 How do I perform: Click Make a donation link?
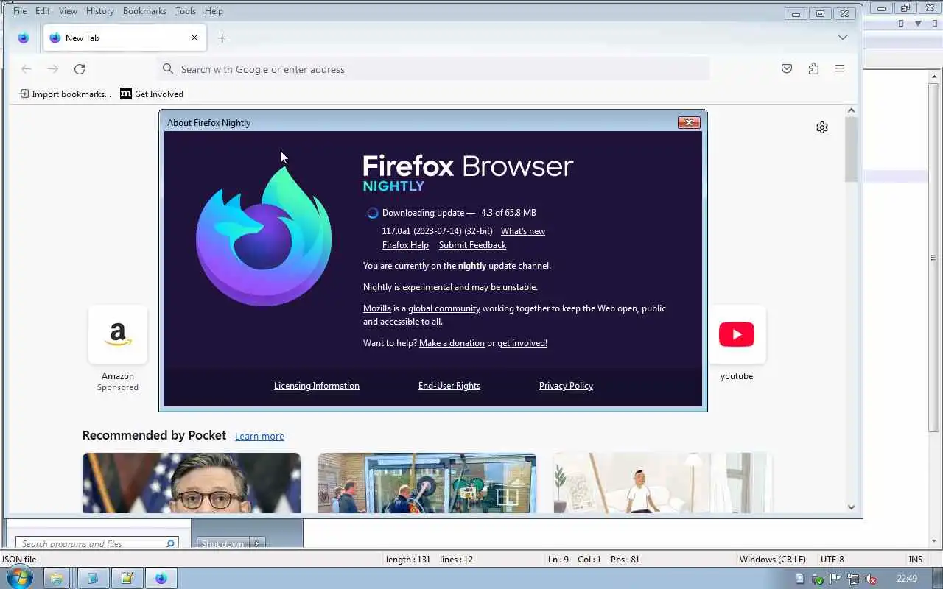click(452, 343)
